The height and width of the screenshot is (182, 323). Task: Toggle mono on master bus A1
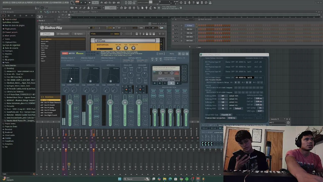click(153, 96)
